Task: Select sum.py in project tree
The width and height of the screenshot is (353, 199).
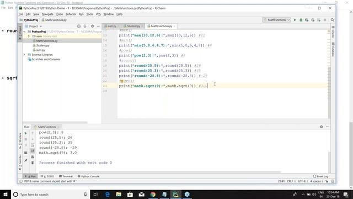Action: [x=40, y=50]
